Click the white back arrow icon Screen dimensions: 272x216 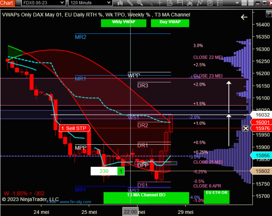pyautogui.click(x=244, y=17)
